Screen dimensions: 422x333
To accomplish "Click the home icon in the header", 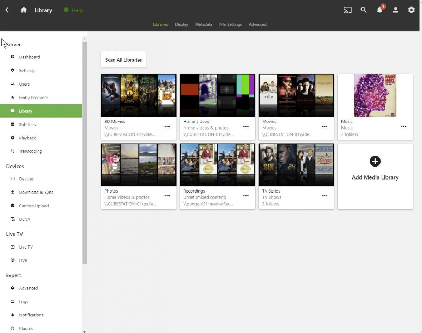I will (x=24, y=10).
